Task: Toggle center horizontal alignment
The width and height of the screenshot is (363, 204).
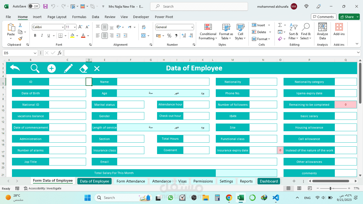Action: 105,36
